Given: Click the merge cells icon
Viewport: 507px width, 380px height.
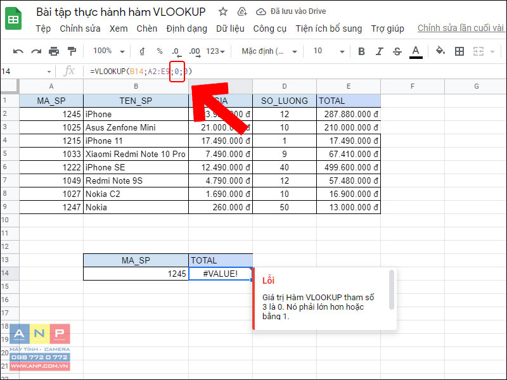Looking at the screenshot, I should (x=478, y=51).
